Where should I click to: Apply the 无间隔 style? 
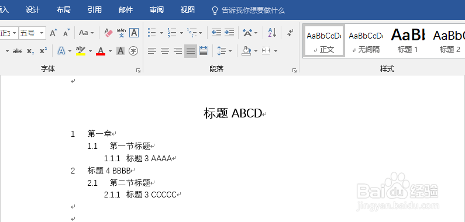pyautogui.click(x=366, y=41)
